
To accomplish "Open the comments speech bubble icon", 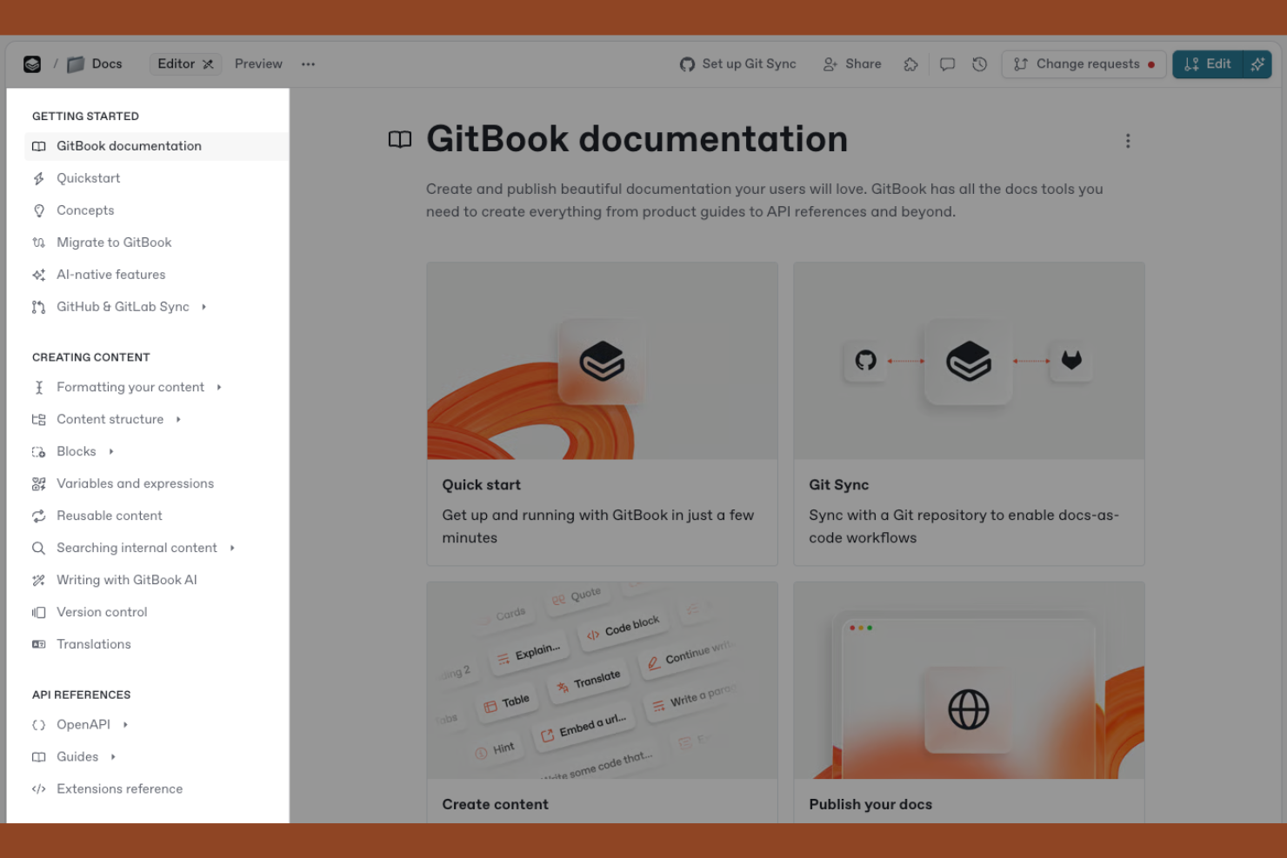I will coord(947,64).
